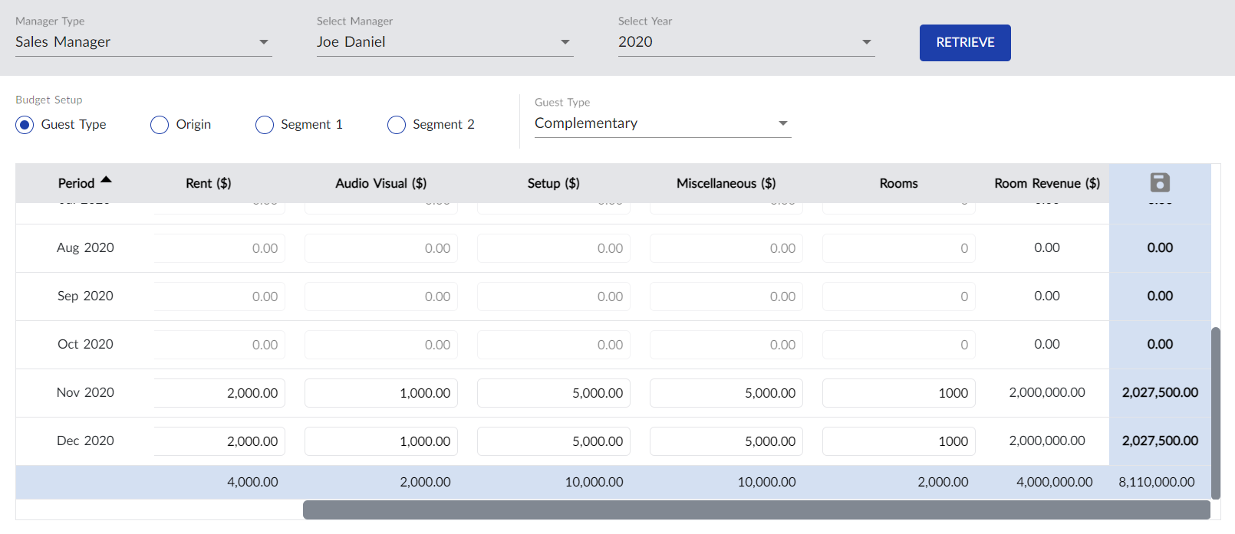The height and width of the screenshot is (534, 1235).
Task: Click the save disk icon in table header
Action: point(1160,182)
